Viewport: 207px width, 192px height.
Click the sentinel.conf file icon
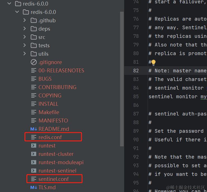[x=33, y=179]
